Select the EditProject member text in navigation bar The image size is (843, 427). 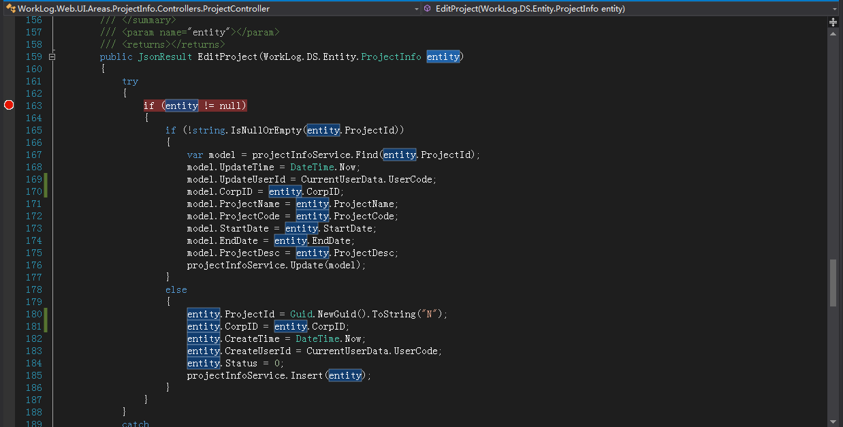pos(530,9)
